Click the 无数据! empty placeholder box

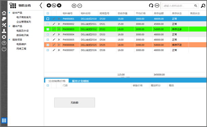pyautogui.click(x=75, y=103)
